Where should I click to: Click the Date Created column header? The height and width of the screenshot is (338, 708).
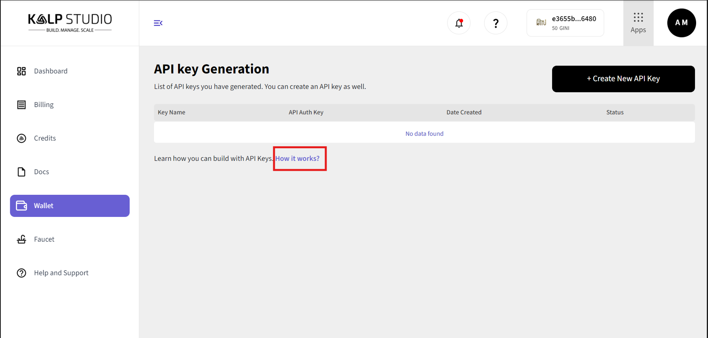[464, 112]
